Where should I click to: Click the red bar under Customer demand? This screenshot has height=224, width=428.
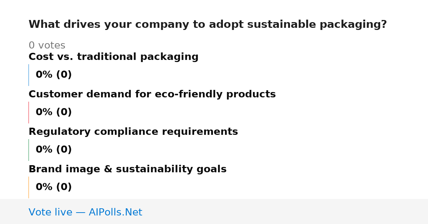29,112
